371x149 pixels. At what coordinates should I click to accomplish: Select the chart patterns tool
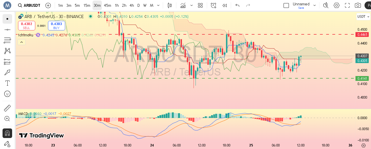tap(7, 51)
